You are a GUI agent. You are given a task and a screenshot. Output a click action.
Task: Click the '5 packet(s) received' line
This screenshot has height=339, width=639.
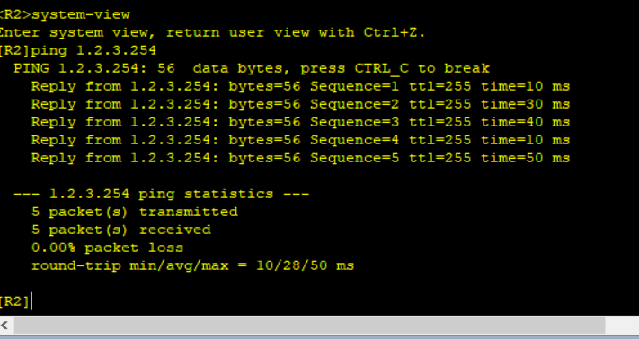click(121, 230)
